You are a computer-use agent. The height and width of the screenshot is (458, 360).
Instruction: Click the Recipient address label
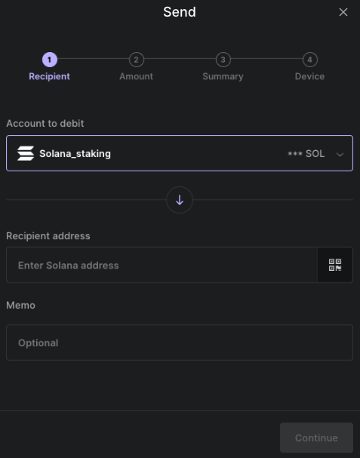(x=48, y=236)
